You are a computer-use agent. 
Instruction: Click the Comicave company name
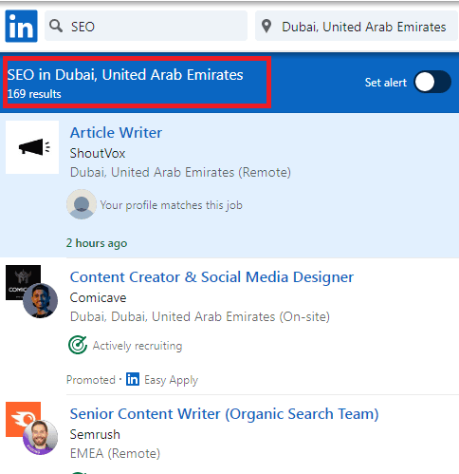pyautogui.click(x=98, y=297)
